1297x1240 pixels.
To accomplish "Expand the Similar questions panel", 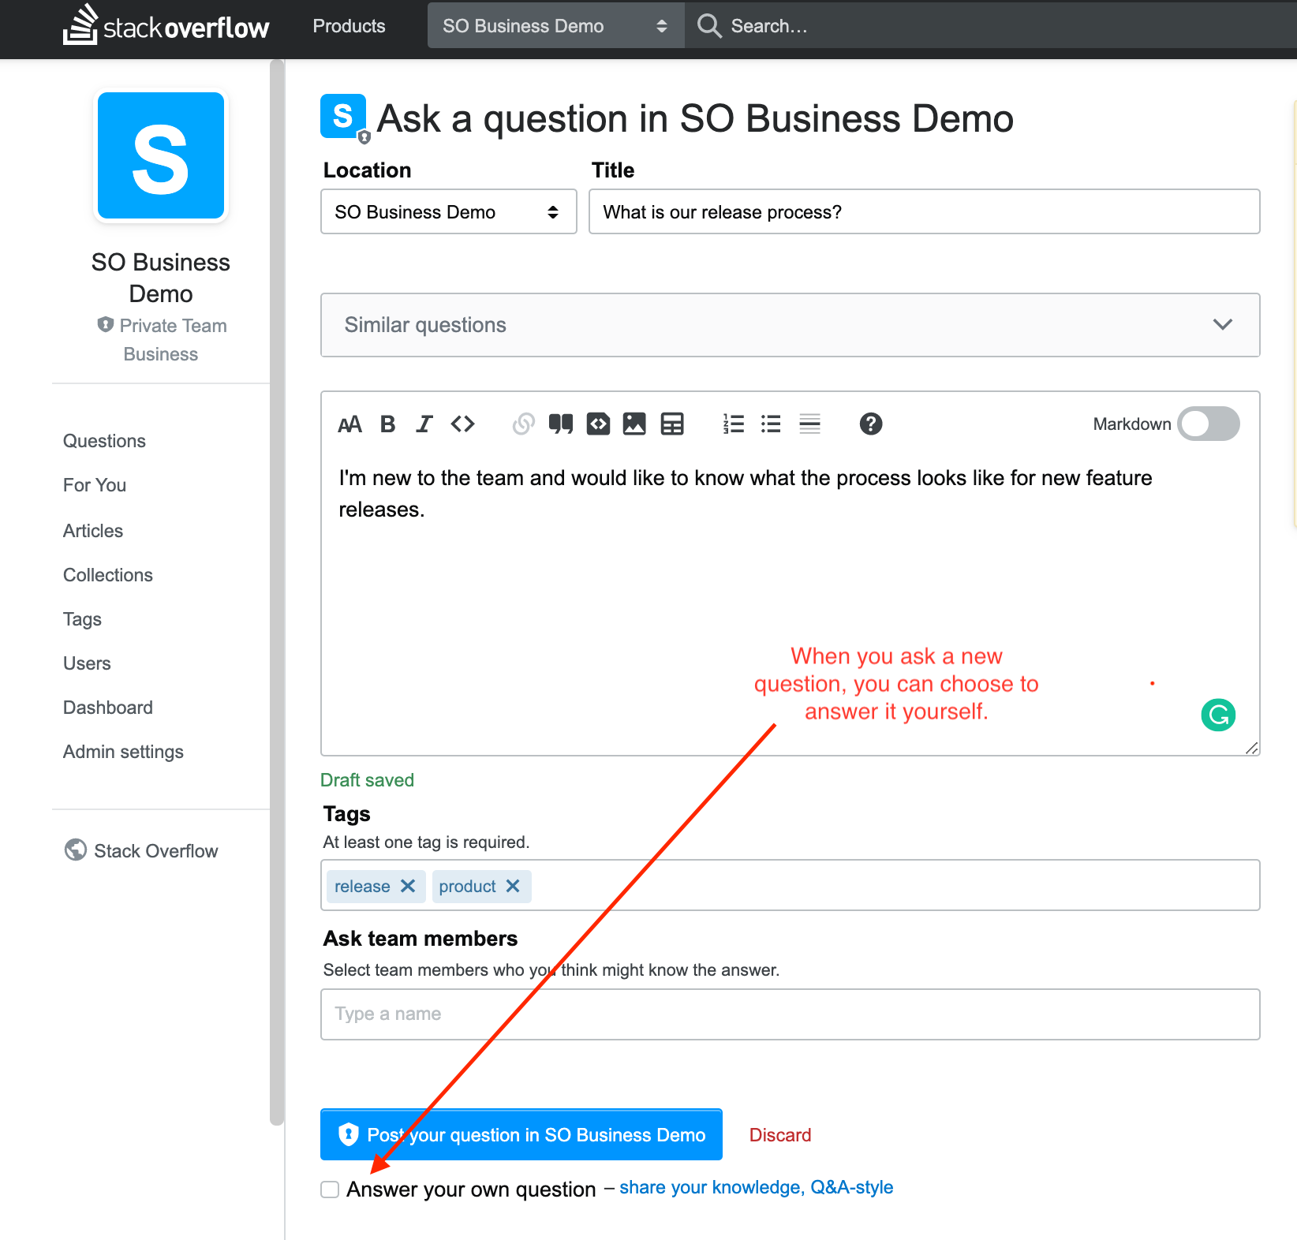I will point(791,325).
